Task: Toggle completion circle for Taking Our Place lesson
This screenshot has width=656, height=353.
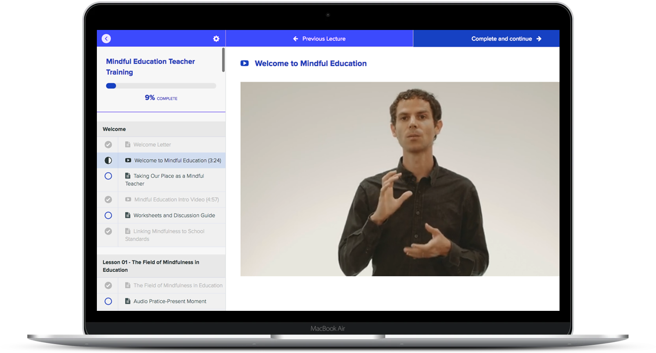Action: tap(108, 176)
